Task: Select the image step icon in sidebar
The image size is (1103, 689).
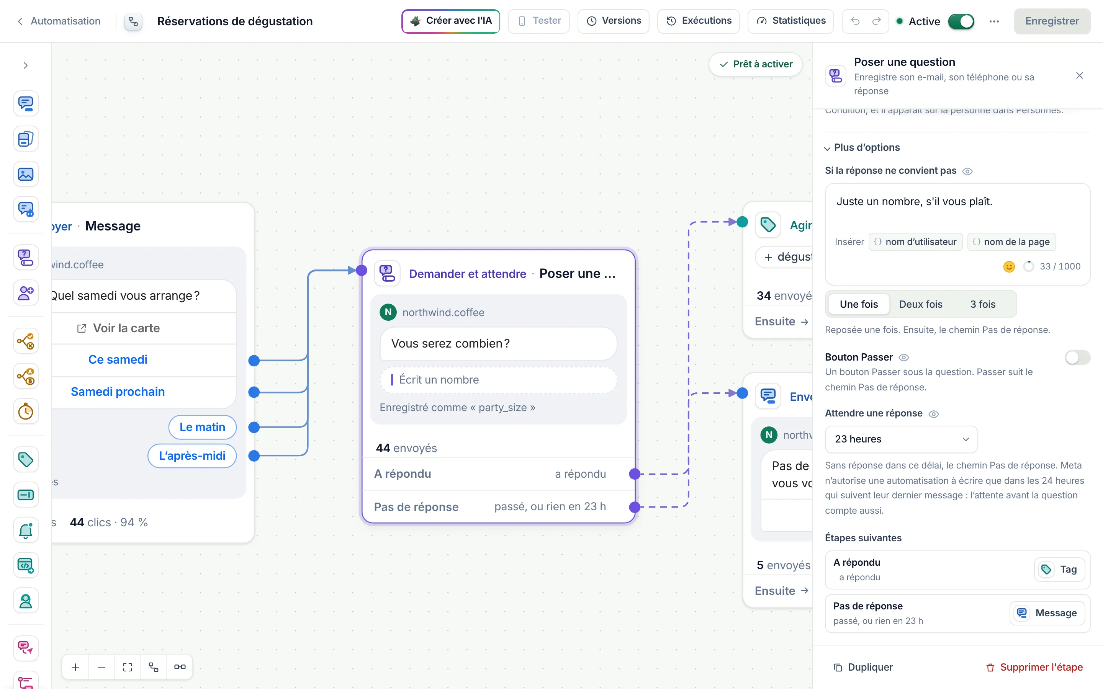Action: [x=26, y=174]
